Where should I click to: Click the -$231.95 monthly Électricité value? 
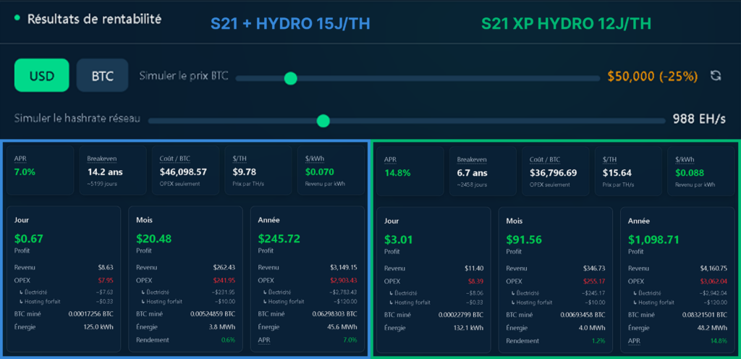[x=224, y=292]
